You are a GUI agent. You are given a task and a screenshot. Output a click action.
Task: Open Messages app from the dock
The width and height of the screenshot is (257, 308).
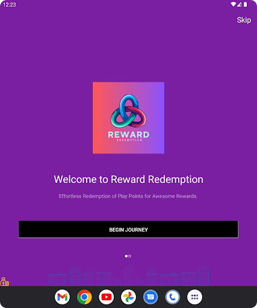pyautogui.click(x=150, y=297)
